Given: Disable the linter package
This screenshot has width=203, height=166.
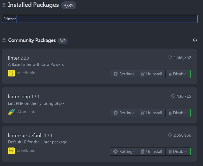Looking at the screenshot, I should [177, 74].
